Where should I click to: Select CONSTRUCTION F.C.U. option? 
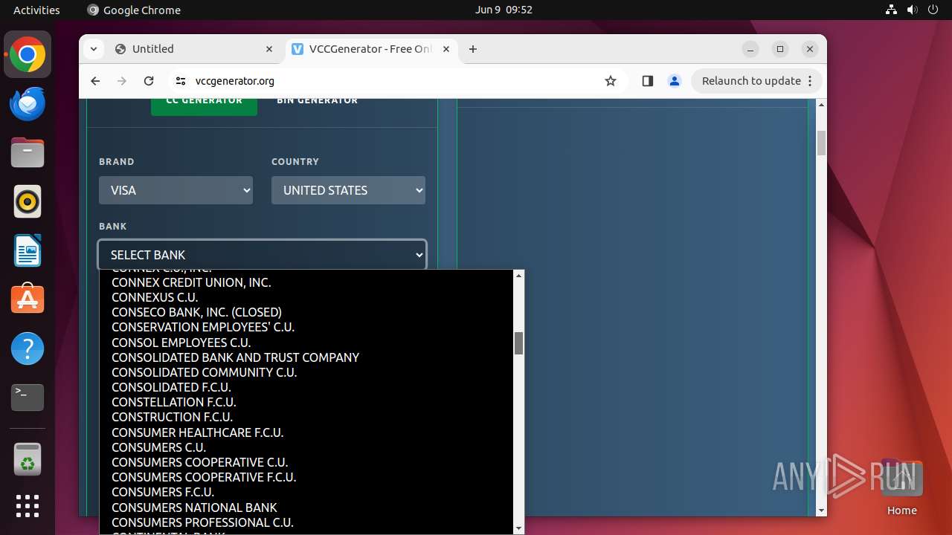[306, 417]
